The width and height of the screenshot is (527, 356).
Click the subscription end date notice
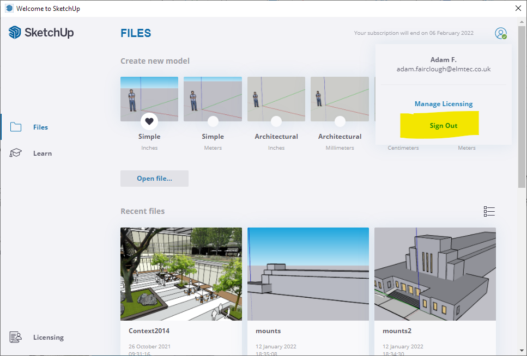point(414,33)
